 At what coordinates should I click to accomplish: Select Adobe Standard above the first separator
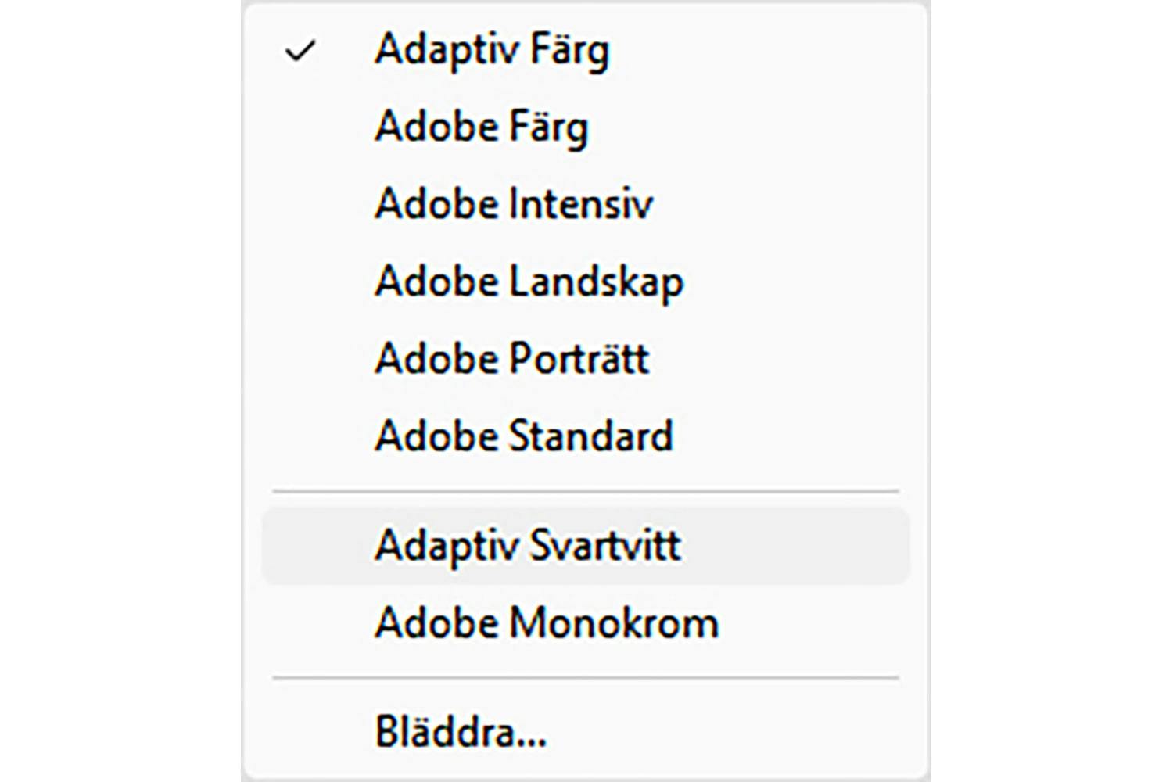[x=523, y=436]
